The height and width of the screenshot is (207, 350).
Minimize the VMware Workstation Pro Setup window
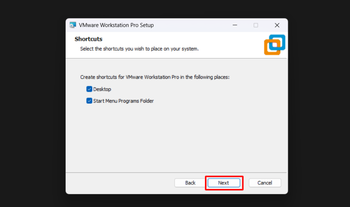coord(235,25)
